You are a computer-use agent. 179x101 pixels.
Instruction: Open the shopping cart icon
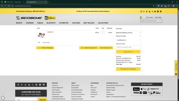(141, 17)
